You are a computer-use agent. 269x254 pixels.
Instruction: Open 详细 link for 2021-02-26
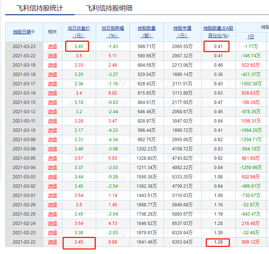(52, 205)
